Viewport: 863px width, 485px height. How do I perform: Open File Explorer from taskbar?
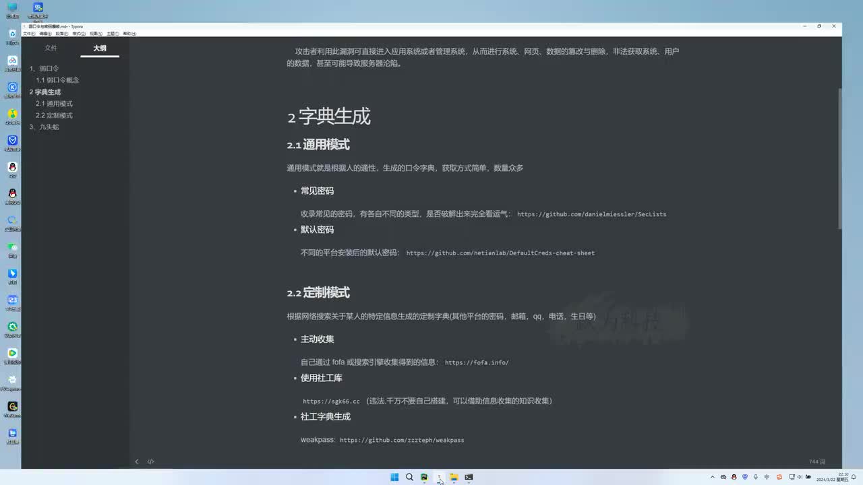454,477
